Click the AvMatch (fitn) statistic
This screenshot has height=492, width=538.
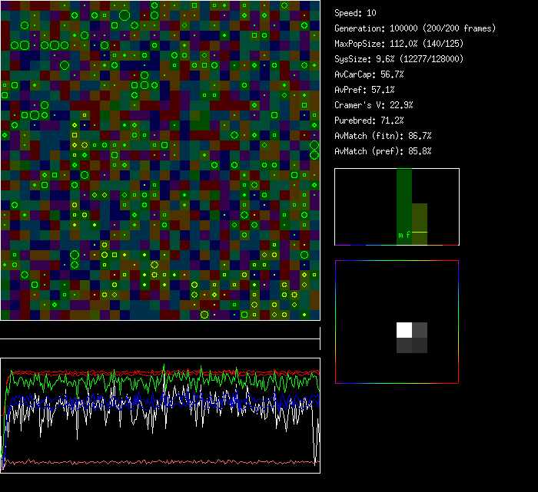coord(383,136)
